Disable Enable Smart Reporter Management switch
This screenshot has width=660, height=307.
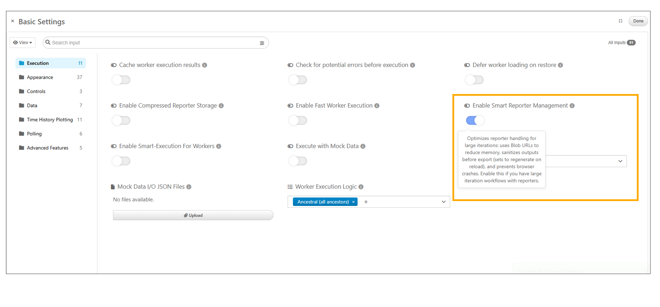475,120
